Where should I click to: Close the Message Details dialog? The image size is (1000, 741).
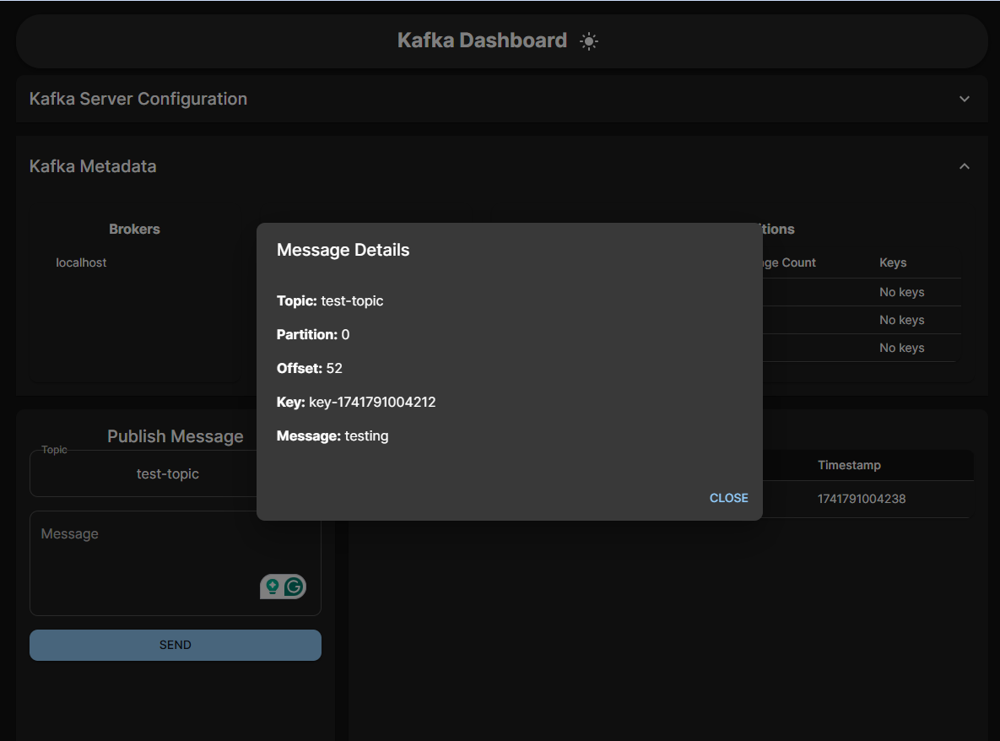click(x=729, y=498)
